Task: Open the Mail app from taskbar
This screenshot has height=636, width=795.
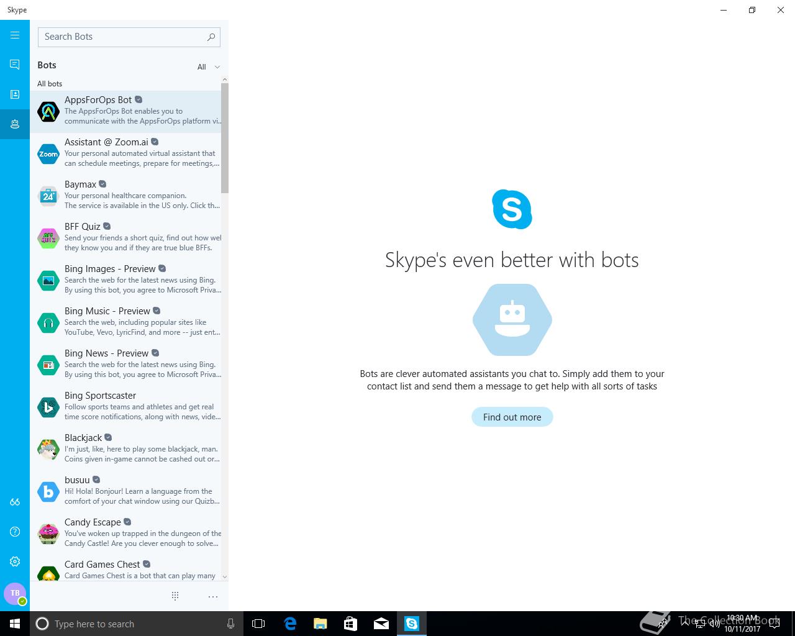Action: 381,624
